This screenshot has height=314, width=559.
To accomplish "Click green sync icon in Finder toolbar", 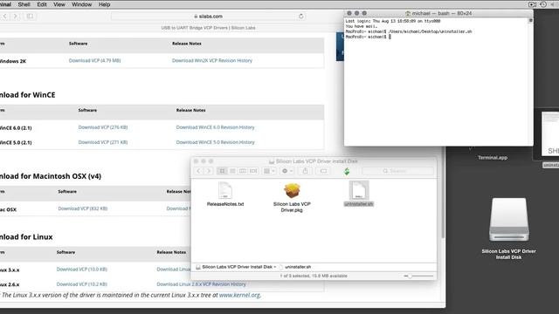I will click(347, 171).
